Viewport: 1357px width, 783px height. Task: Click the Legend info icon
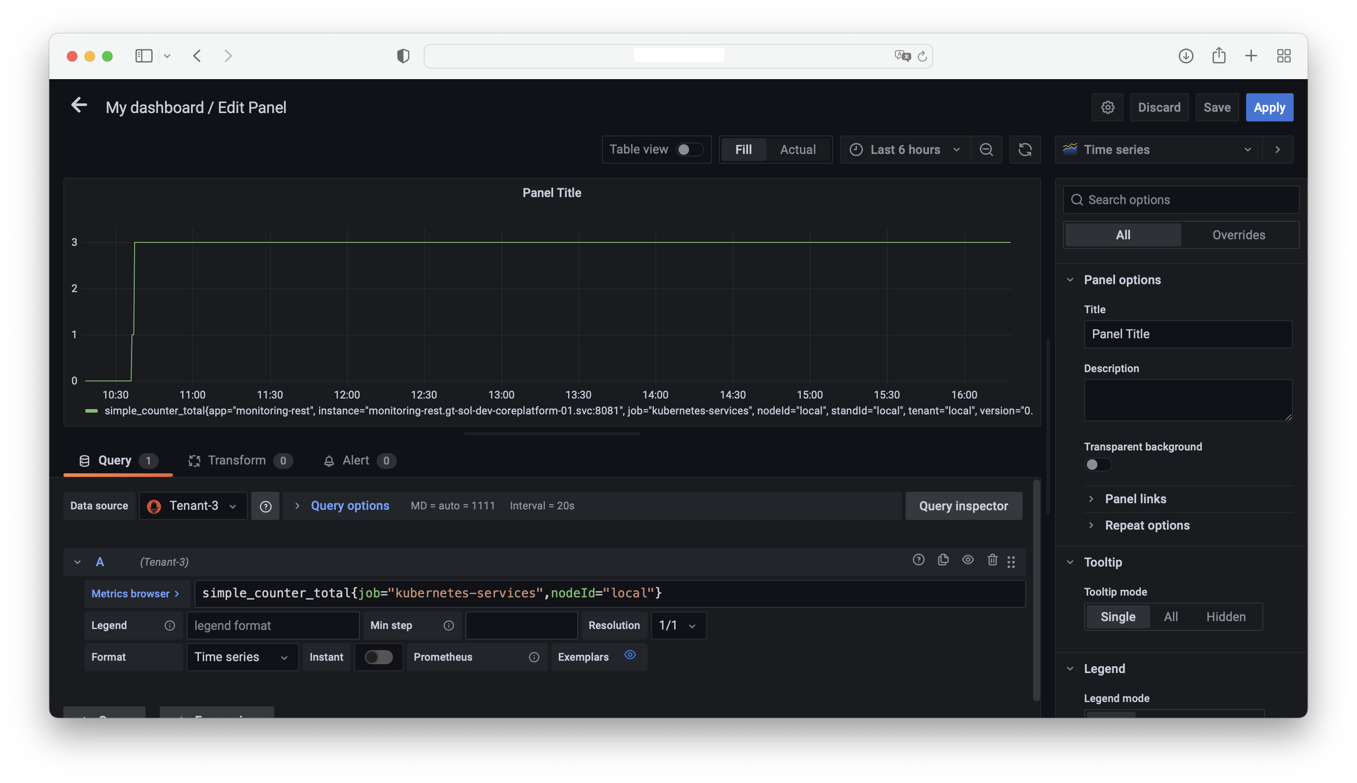(x=169, y=626)
